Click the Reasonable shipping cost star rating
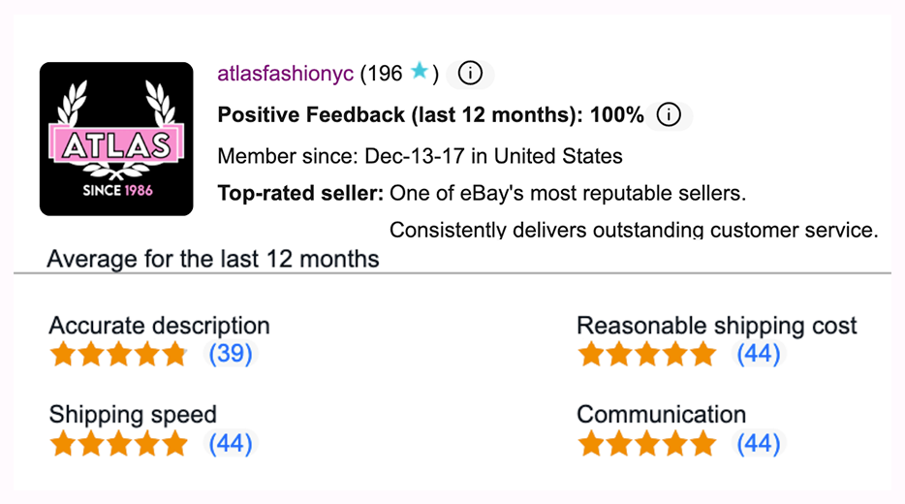 [647, 354]
